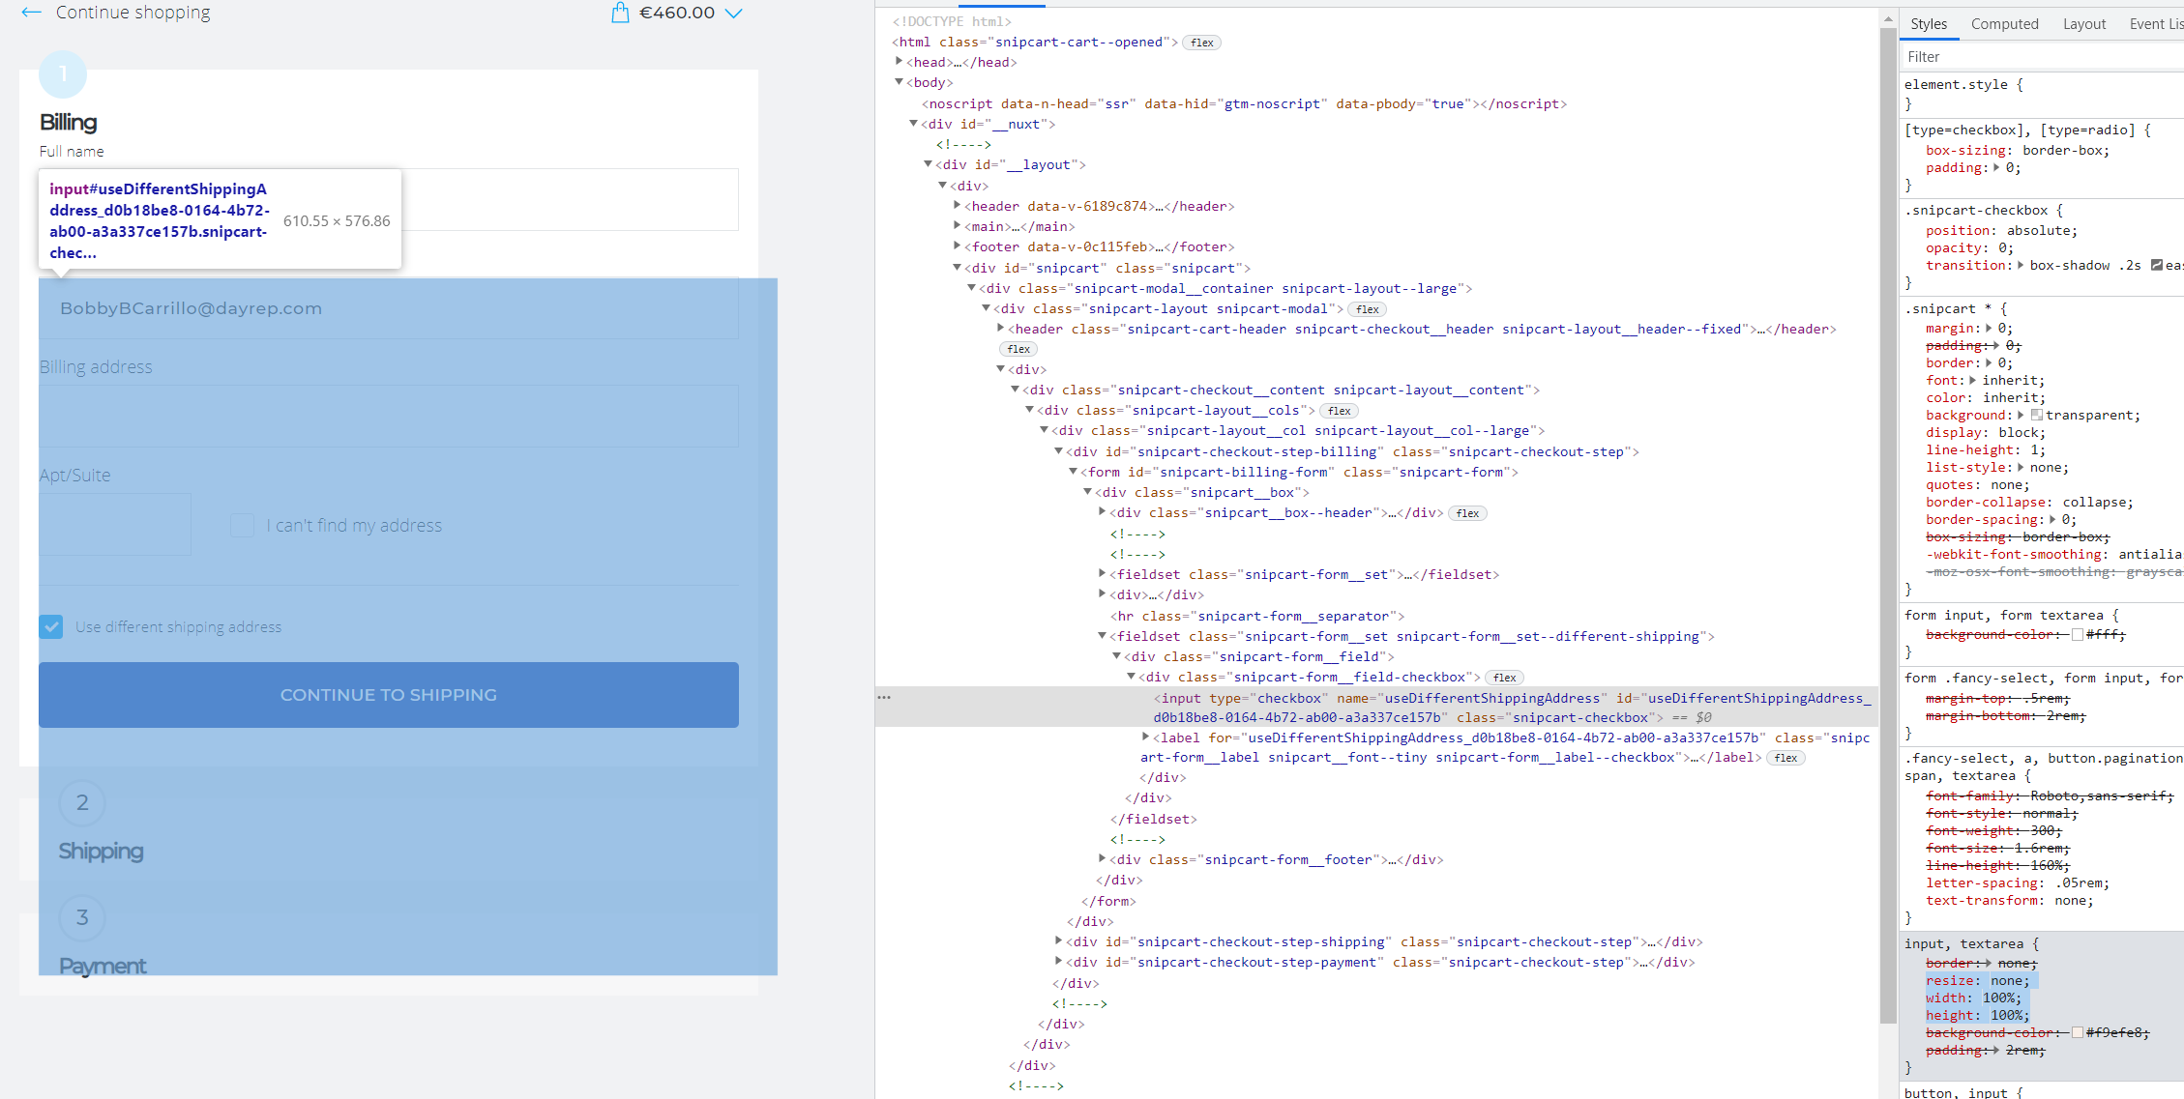The image size is (2184, 1099).
Task: Click into the Full name field
Action: click(x=571, y=200)
